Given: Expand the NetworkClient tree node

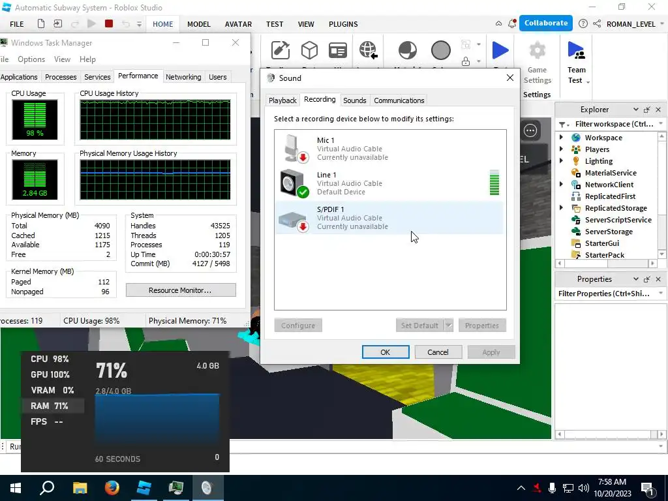Looking at the screenshot, I should click(562, 184).
